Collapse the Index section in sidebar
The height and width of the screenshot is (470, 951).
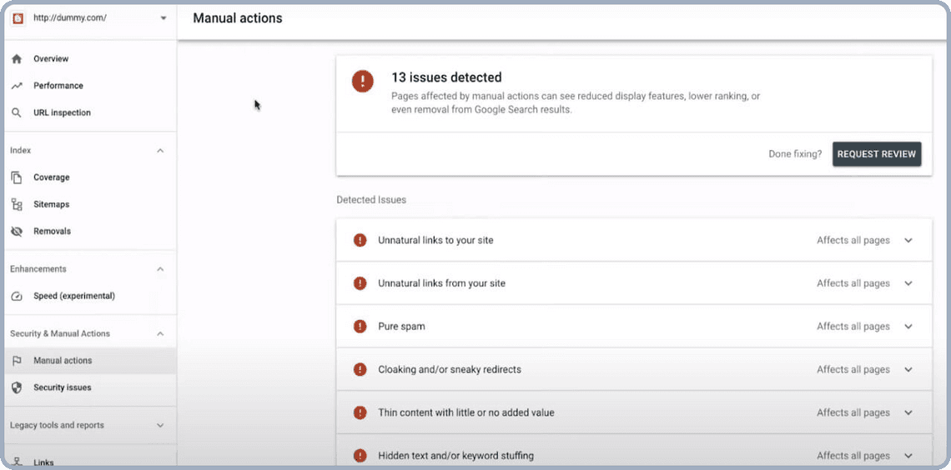coord(160,151)
